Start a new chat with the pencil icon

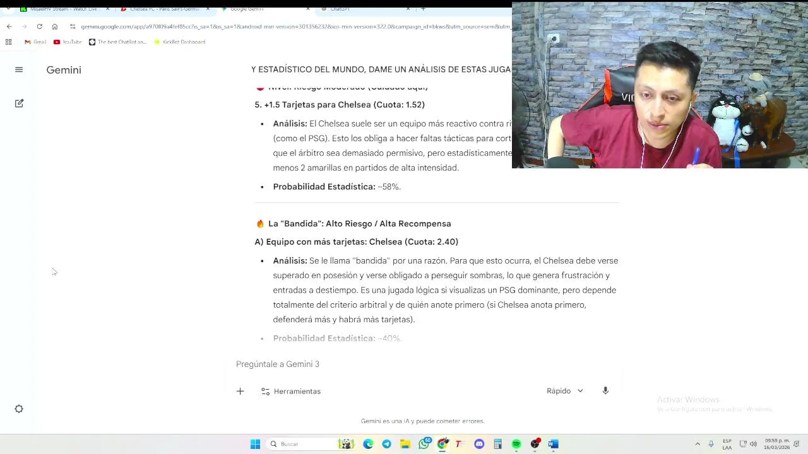click(19, 103)
